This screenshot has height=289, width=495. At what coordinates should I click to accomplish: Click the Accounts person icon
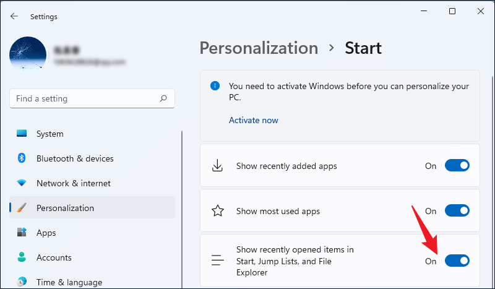(x=22, y=257)
